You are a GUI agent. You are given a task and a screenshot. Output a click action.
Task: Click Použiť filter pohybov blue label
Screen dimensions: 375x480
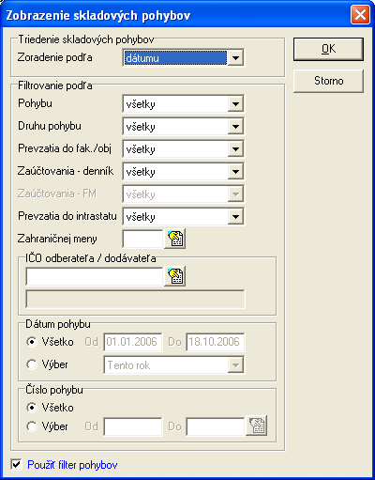click(72, 465)
